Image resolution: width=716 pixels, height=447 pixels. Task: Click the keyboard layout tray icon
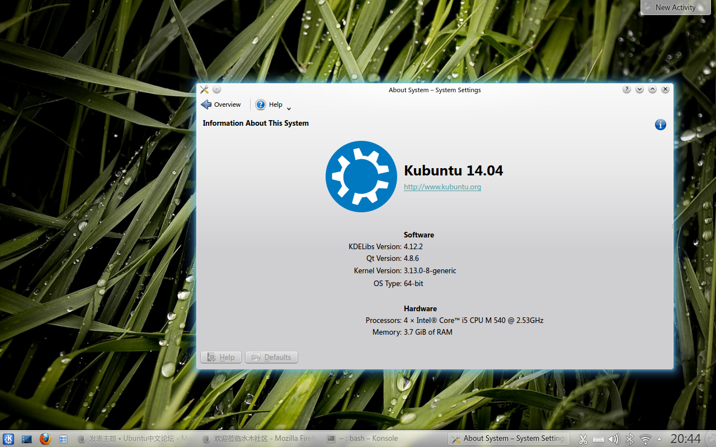pyautogui.click(x=599, y=439)
